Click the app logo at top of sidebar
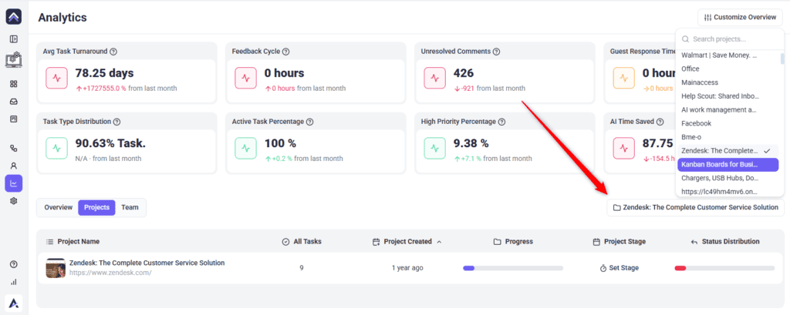790x315 pixels. [x=14, y=17]
